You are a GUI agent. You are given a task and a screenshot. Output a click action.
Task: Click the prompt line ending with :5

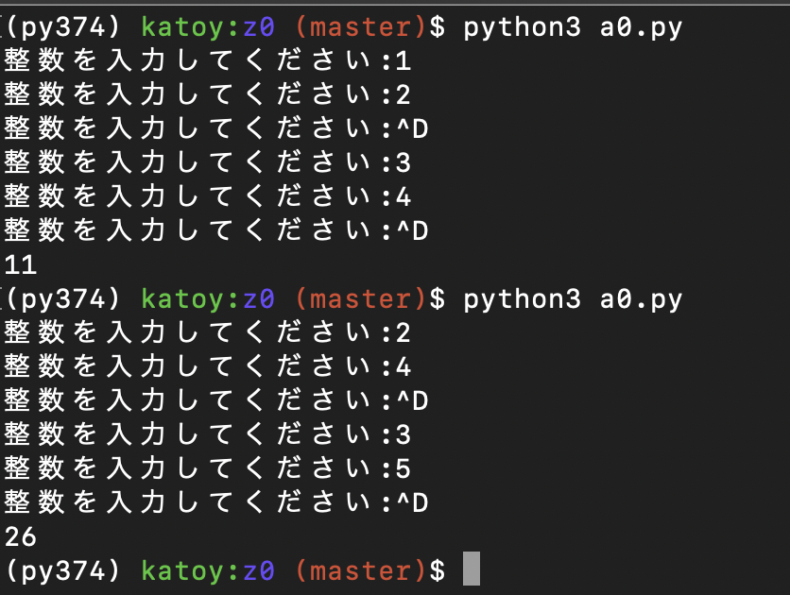[x=208, y=468]
